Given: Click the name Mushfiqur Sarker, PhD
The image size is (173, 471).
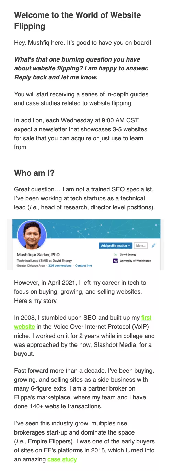Looking at the screenshot, I should 38,255.
